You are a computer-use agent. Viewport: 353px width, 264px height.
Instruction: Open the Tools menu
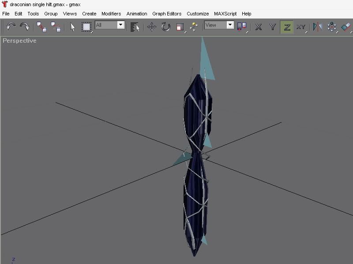(x=33, y=14)
